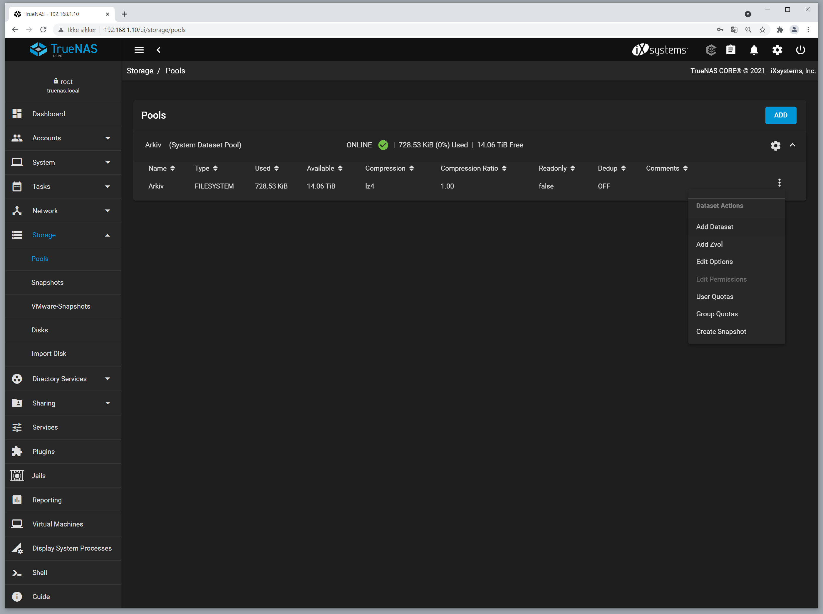
Task: Select Add Dataset from the actions menu
Action: (x=714, y=227)
